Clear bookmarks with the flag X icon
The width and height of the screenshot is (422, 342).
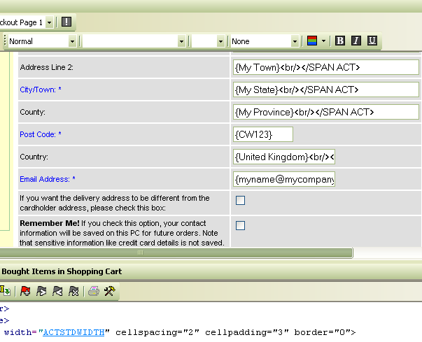(x=73, y=291)
